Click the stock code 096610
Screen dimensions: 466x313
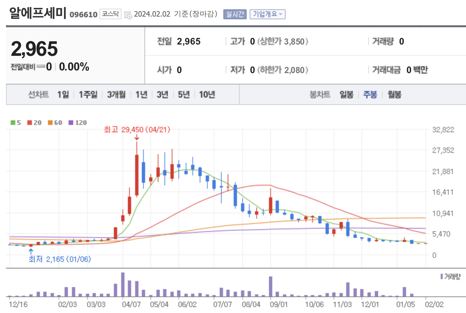click(84, 15)
